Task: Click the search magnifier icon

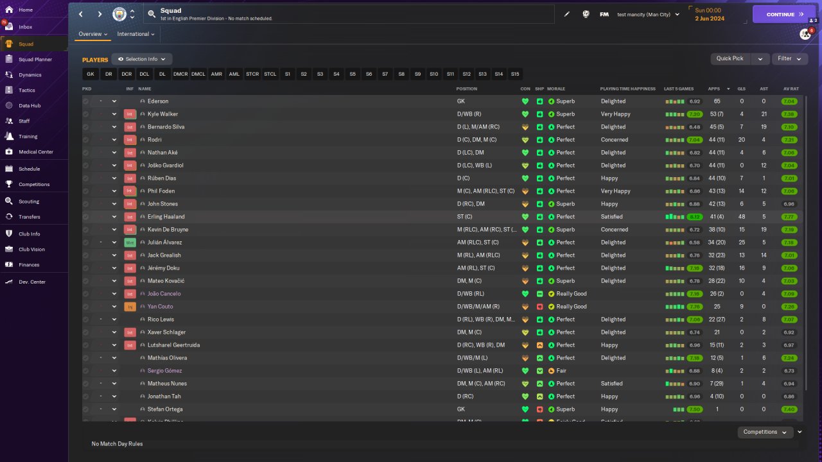Action: point(152,13)
